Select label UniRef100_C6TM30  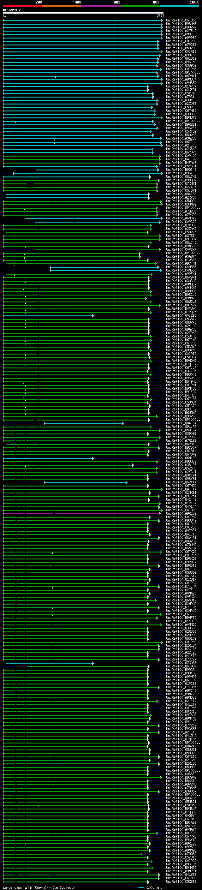pyautogui.click(x=181, y=878)
